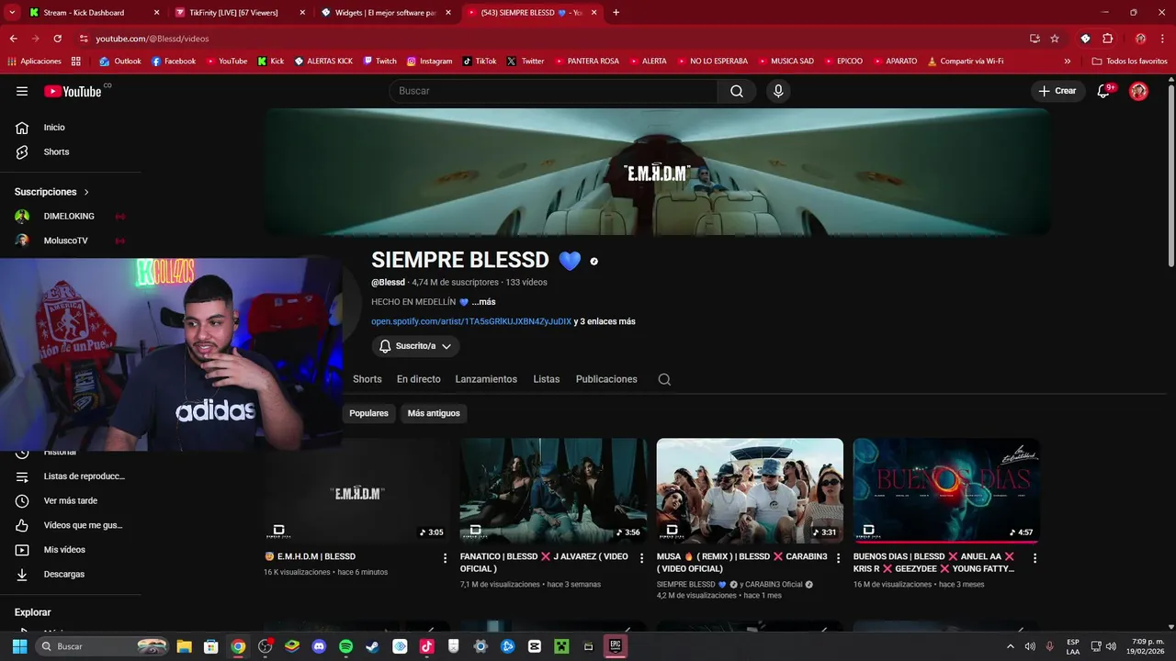1176x661 pixels.
Task: Go back in browser history
Action: 13,39
